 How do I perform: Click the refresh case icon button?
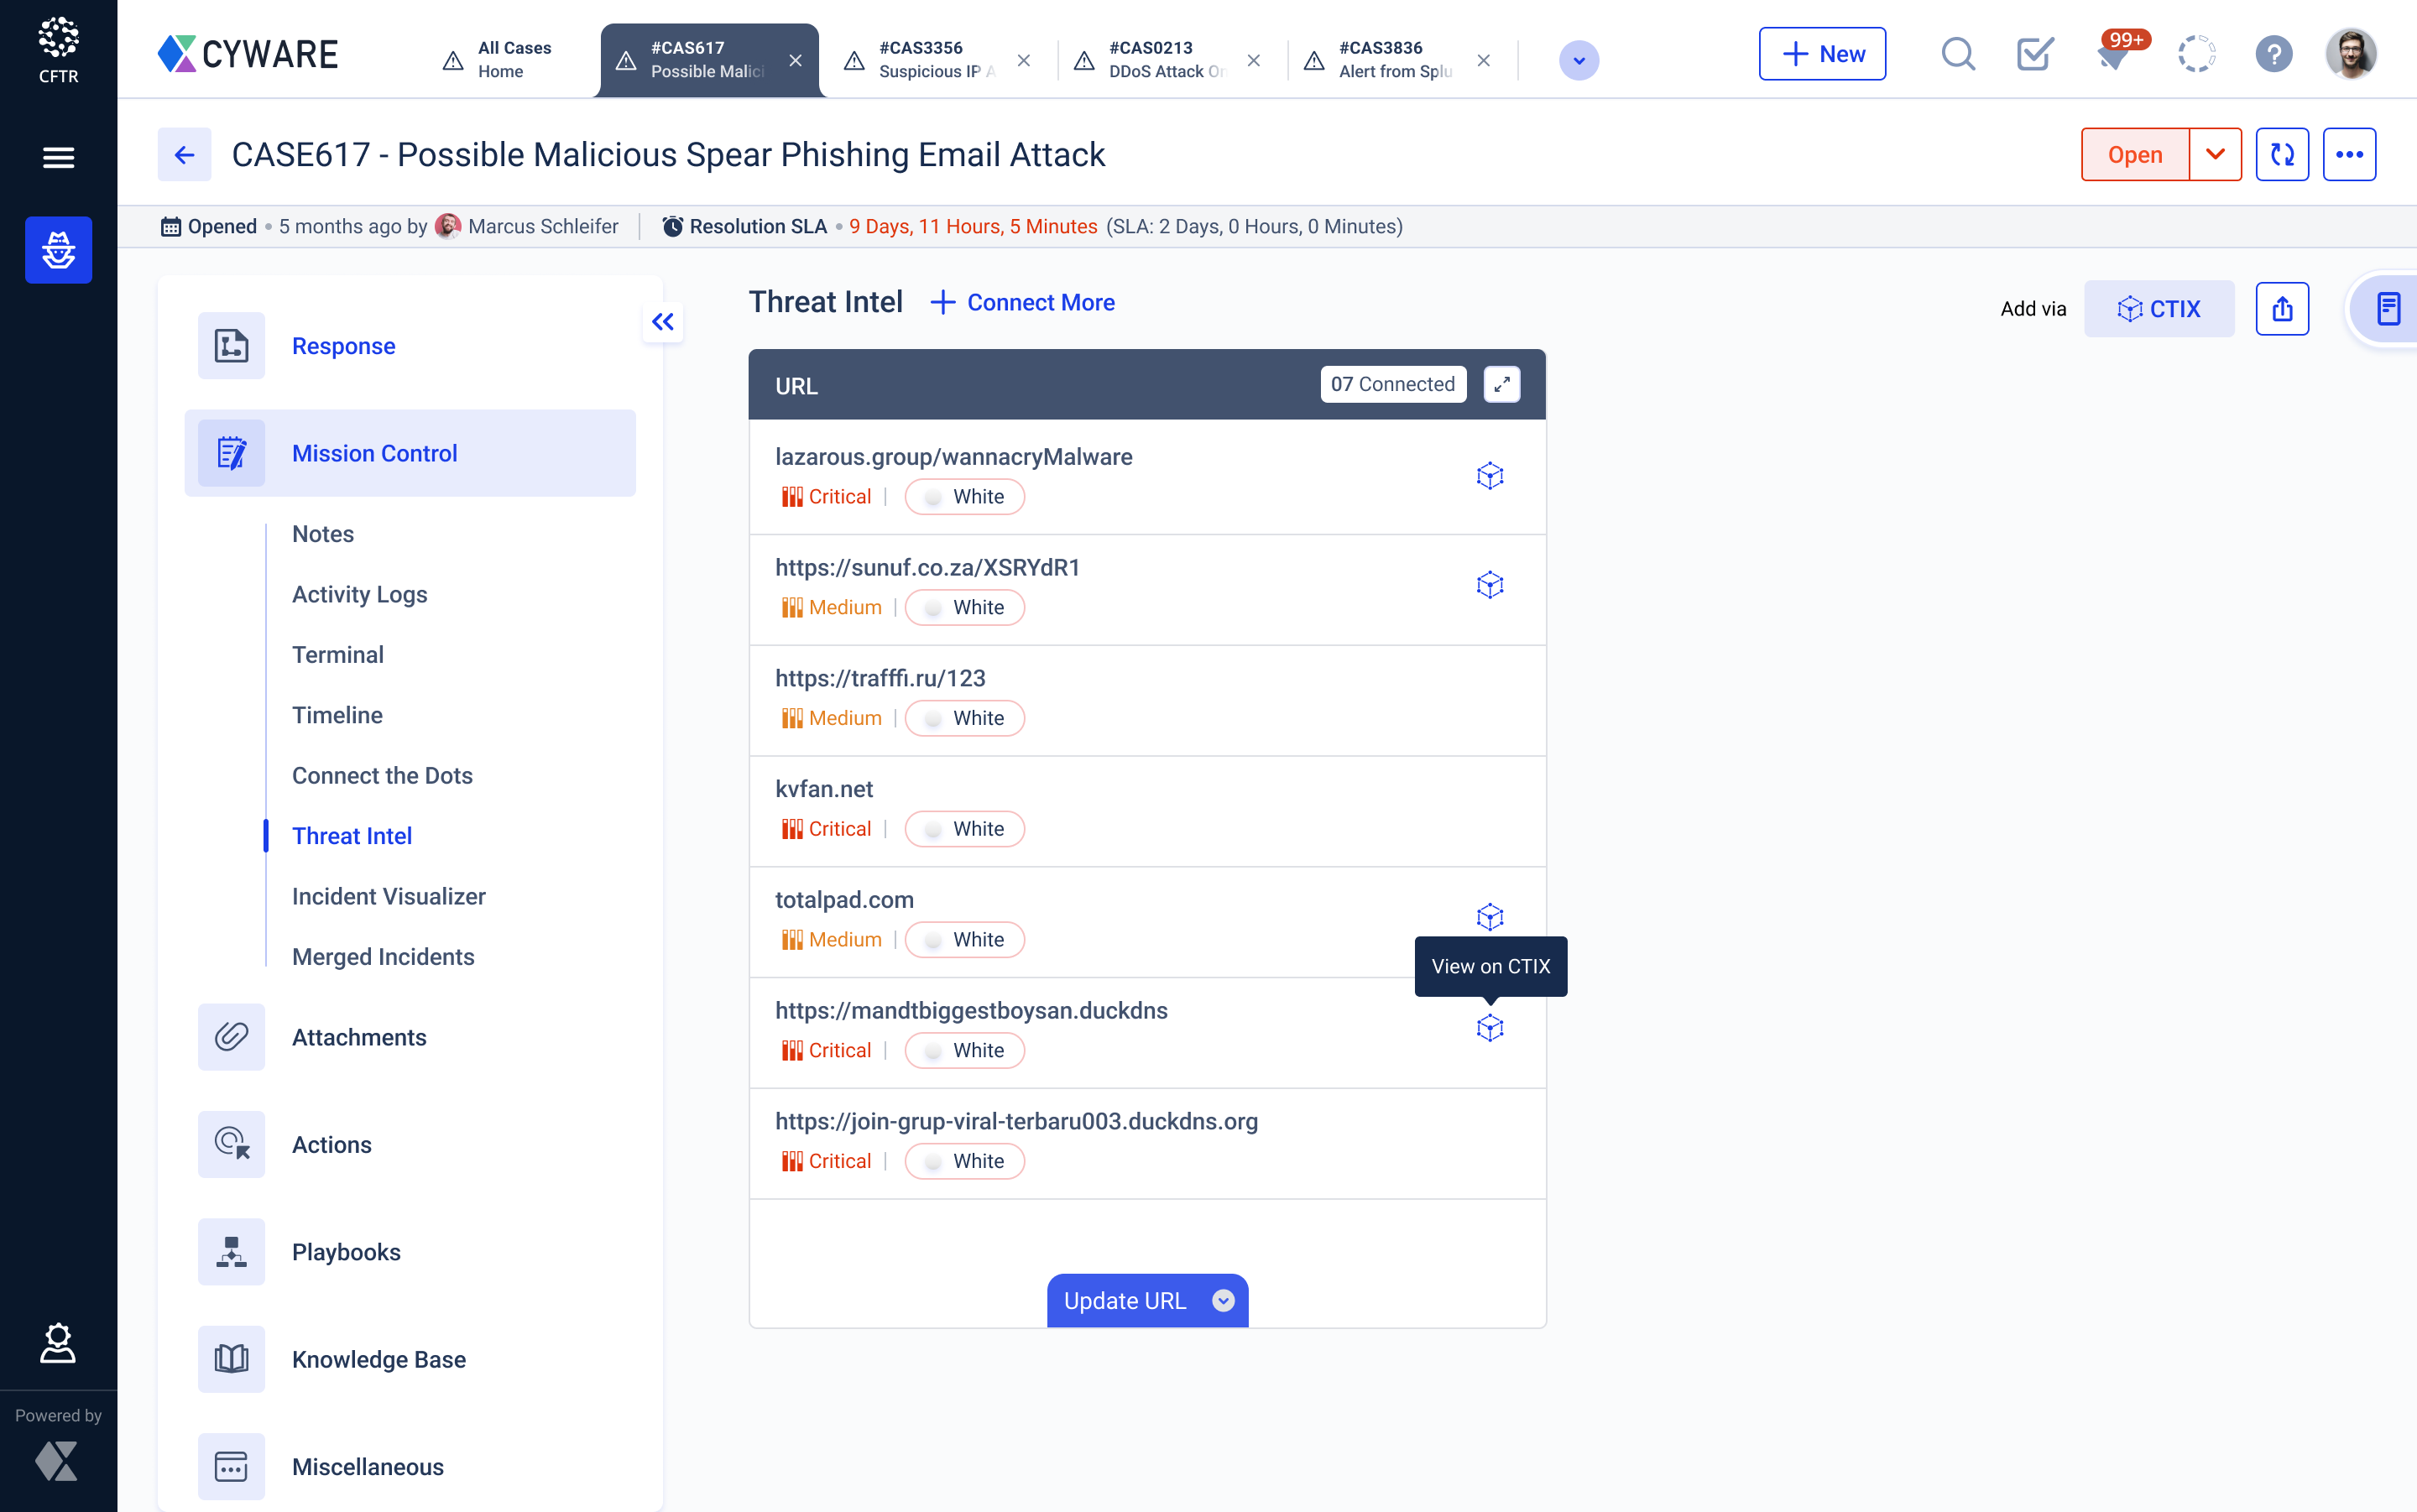pos(2281,154)
